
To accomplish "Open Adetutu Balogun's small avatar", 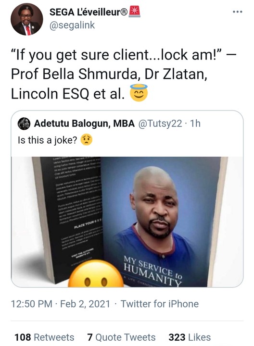I will pos(24,124).
